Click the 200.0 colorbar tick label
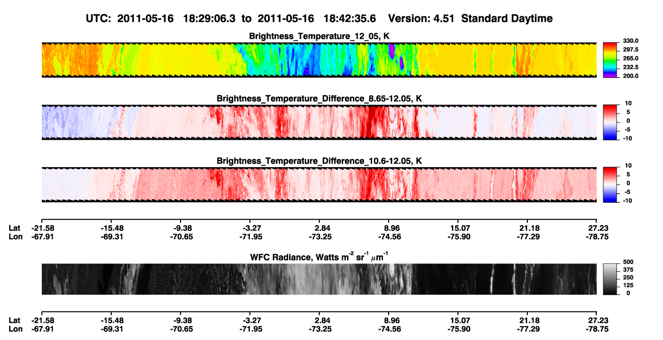The height and width of the screenshot is (340, 663). 630,75
